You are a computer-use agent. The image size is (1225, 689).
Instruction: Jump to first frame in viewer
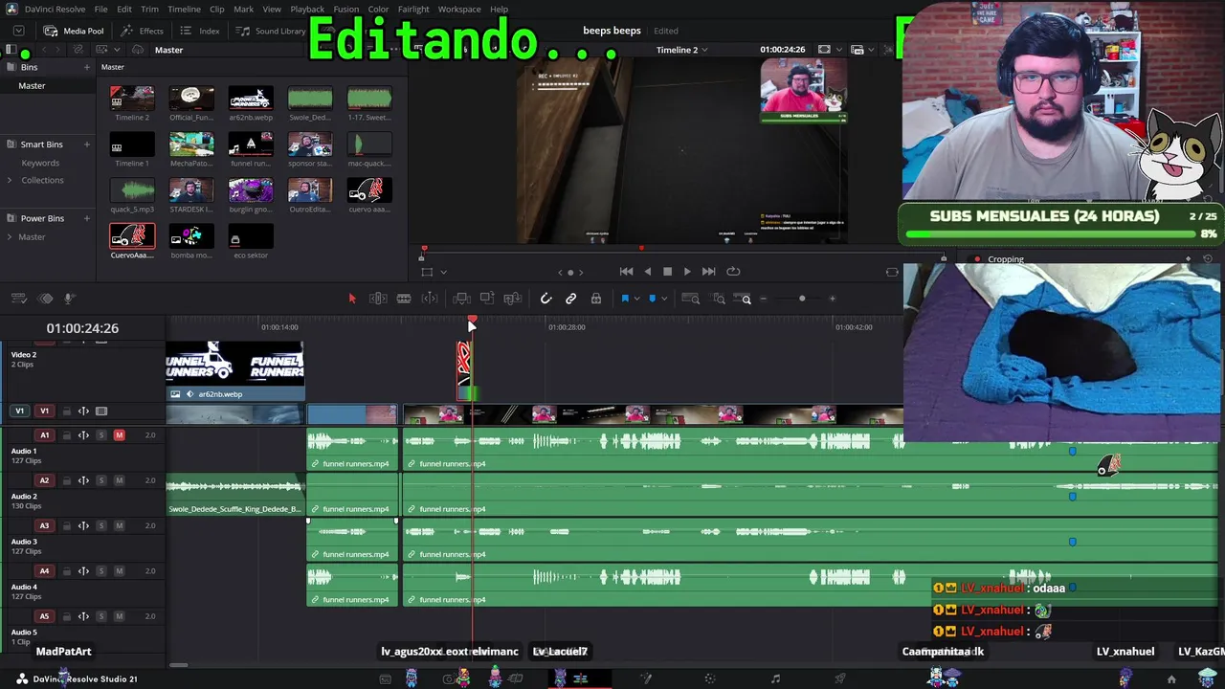626,272
